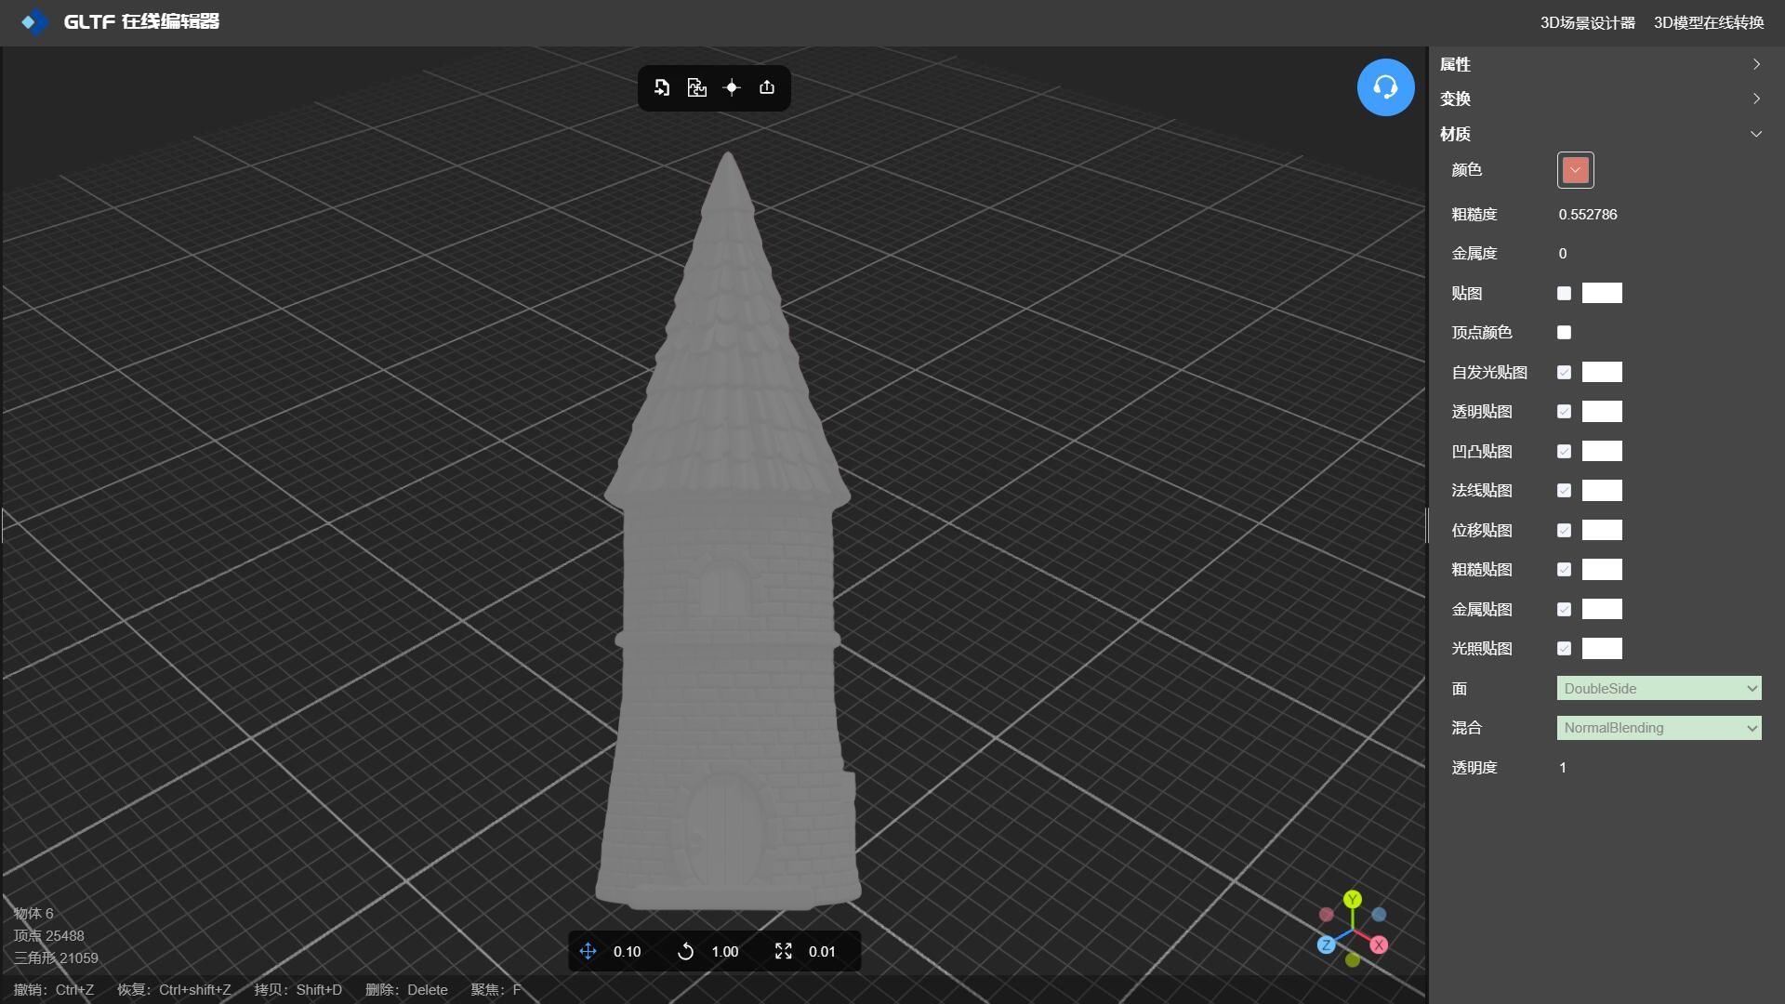Toggle the 法线贴图 checkbox
This screenshot has width=1785, height=1004.
coord(1564,490)
